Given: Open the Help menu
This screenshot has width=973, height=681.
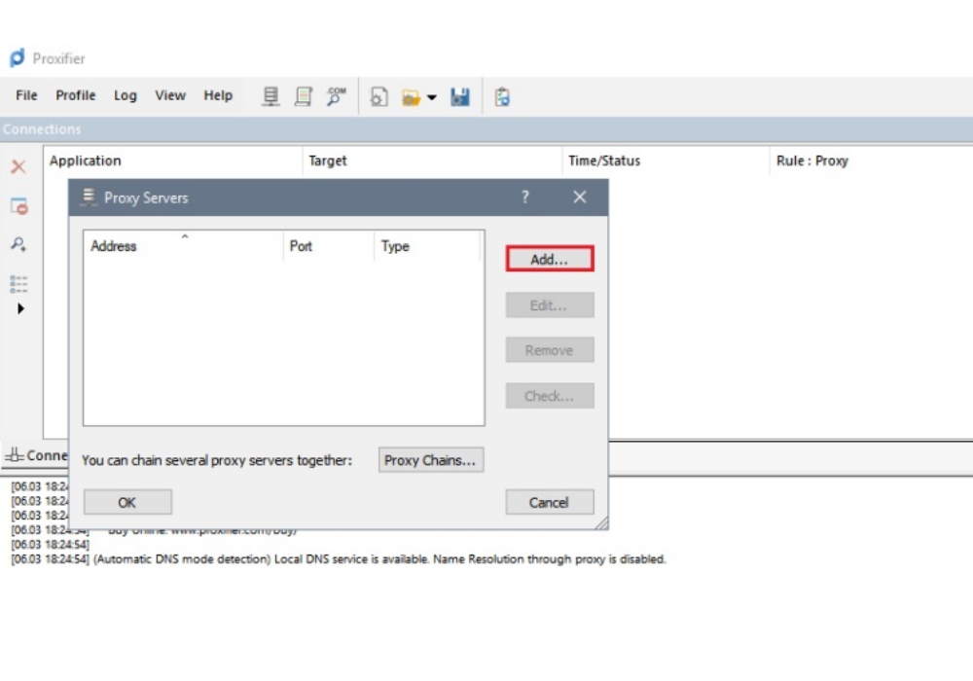Looking at the screenshot, I should pos(218,95).
